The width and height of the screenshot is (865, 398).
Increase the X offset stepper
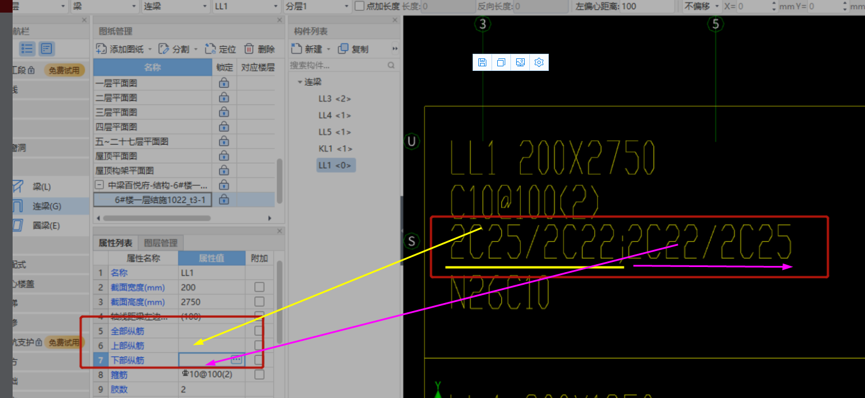coord(774,4)
